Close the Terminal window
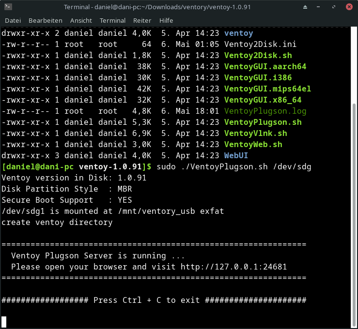 click(349, 7)
